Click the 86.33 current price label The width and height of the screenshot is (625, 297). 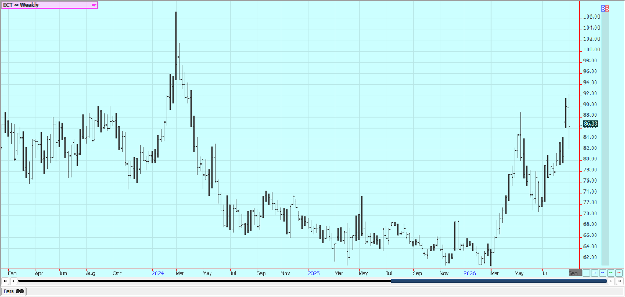[x=590, y=124]
